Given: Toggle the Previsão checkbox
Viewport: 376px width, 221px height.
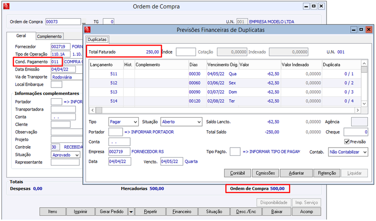Looking at the screenshot, I should (x=347, y=142).
